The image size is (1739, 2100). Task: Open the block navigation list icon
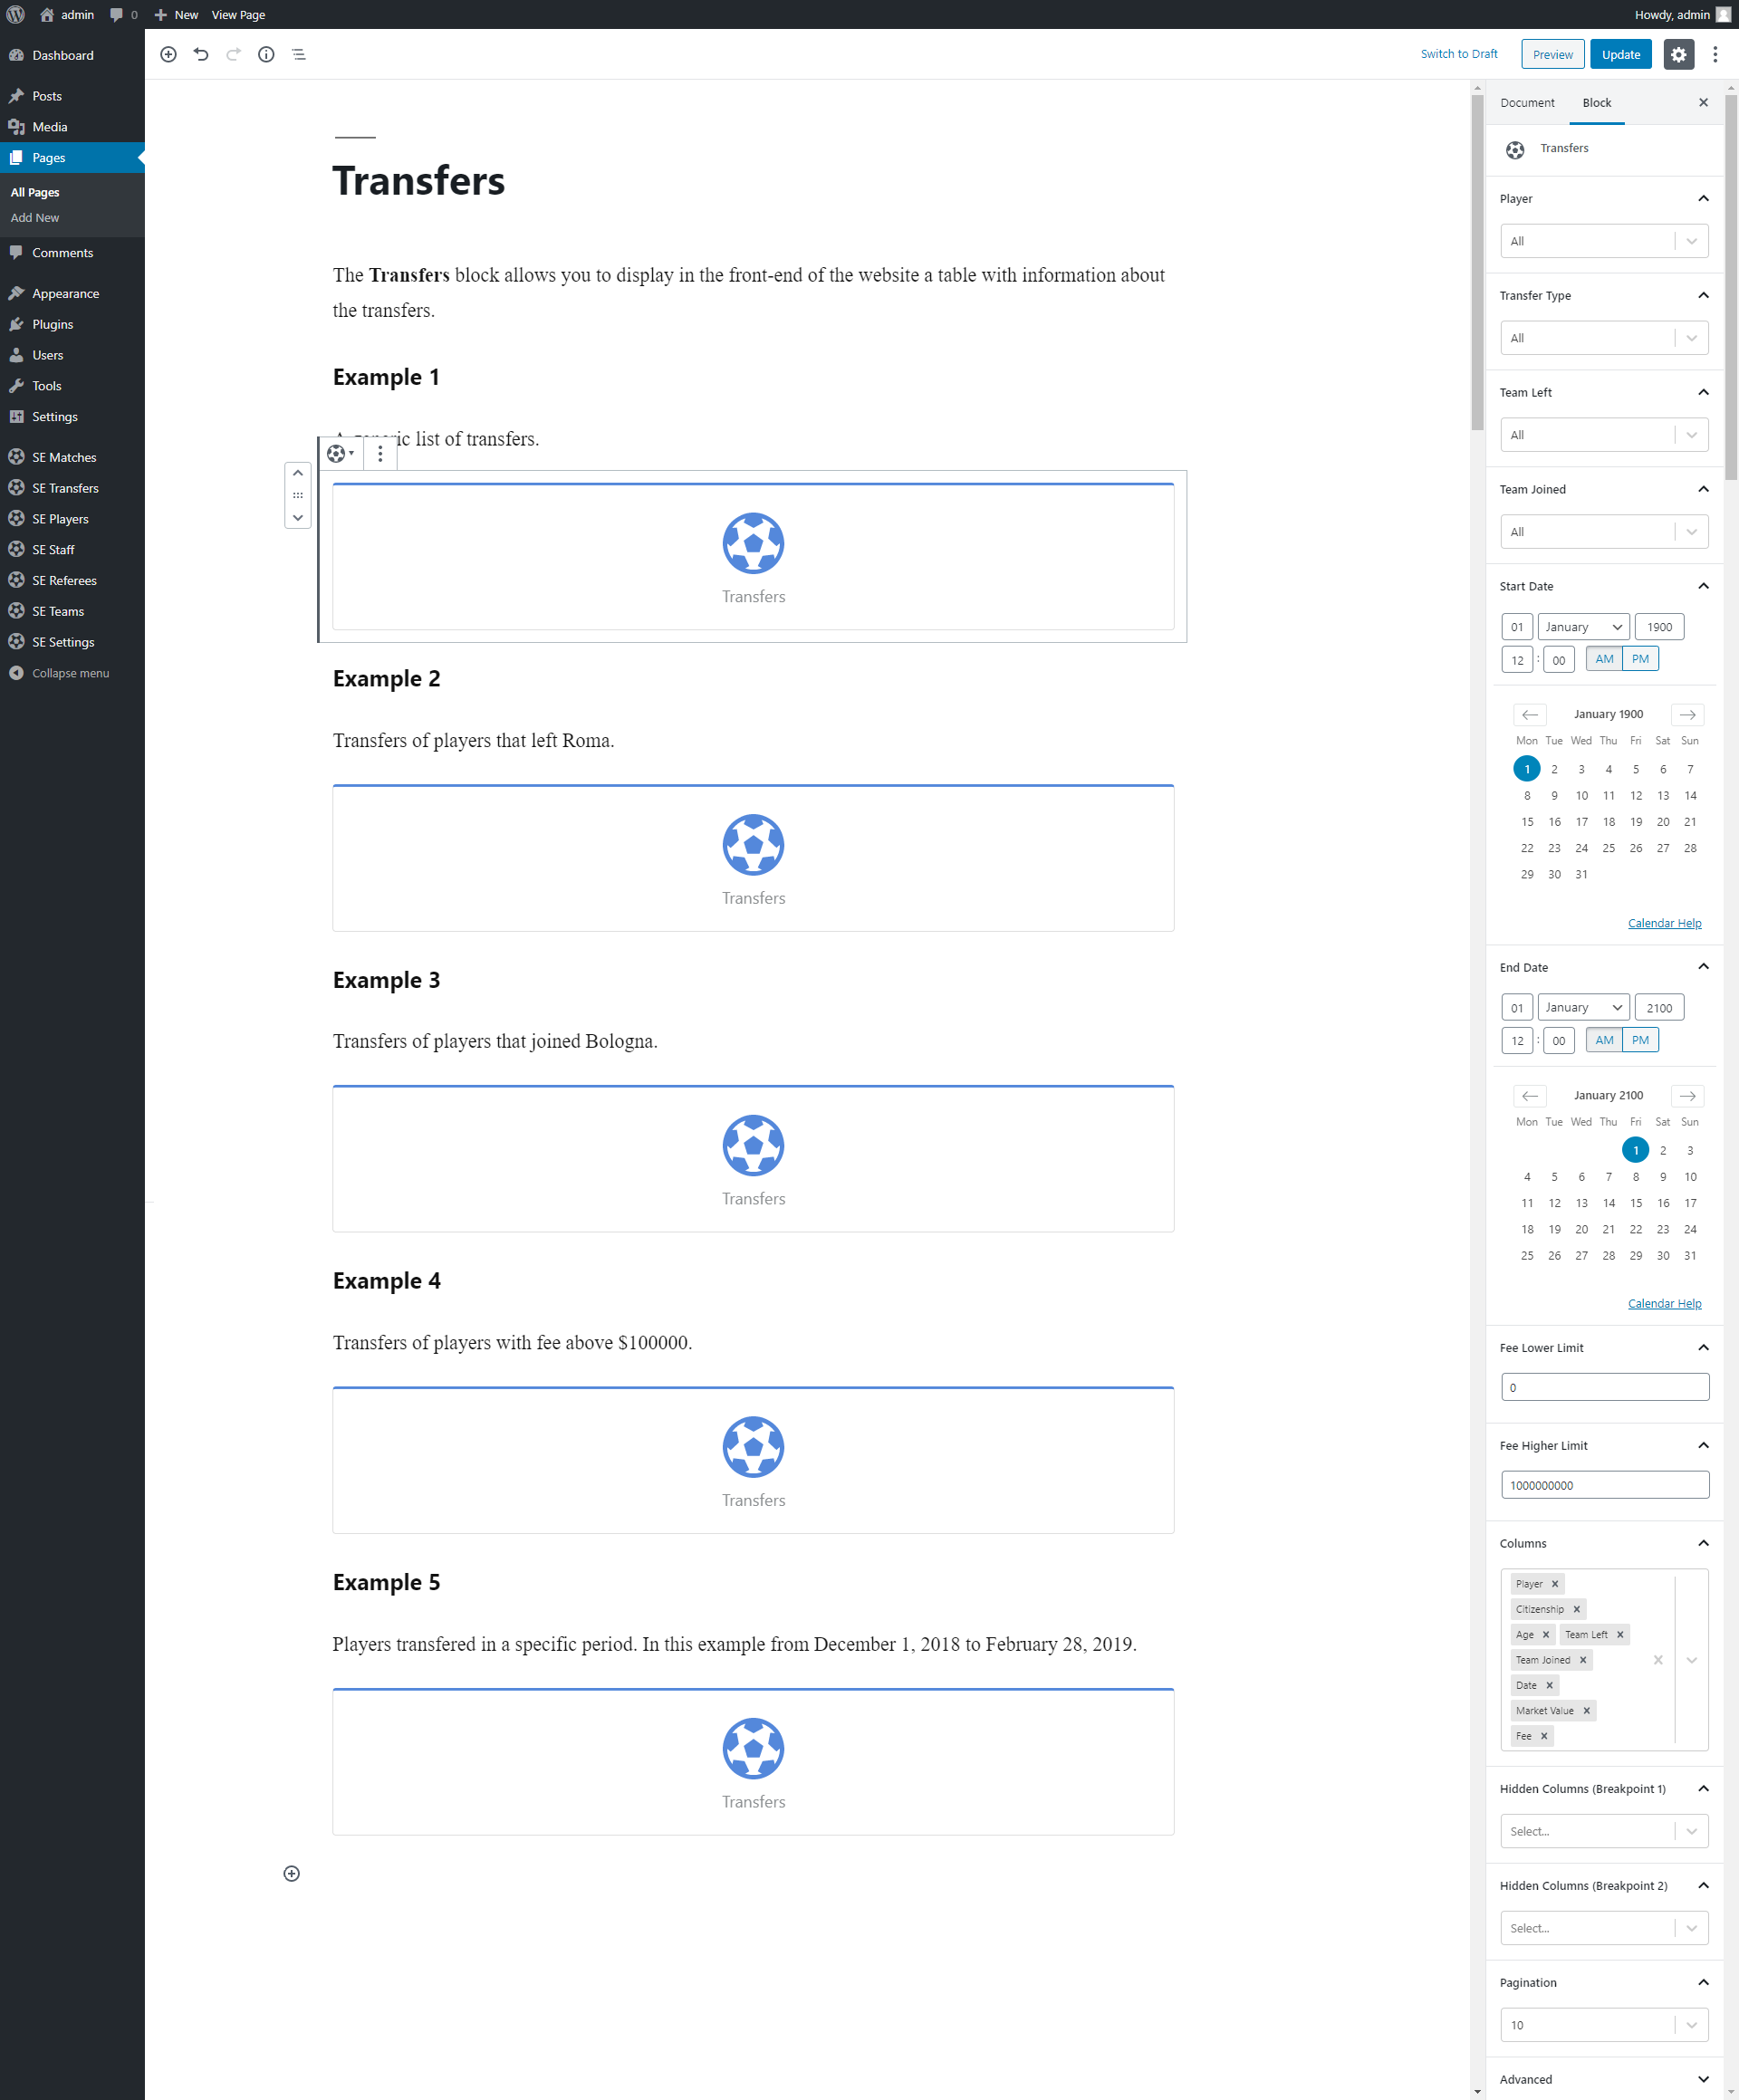pos(299,55)
